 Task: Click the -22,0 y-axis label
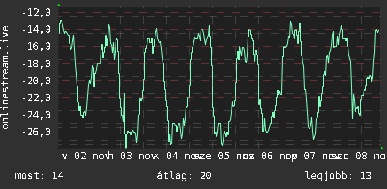coord(36,98)
